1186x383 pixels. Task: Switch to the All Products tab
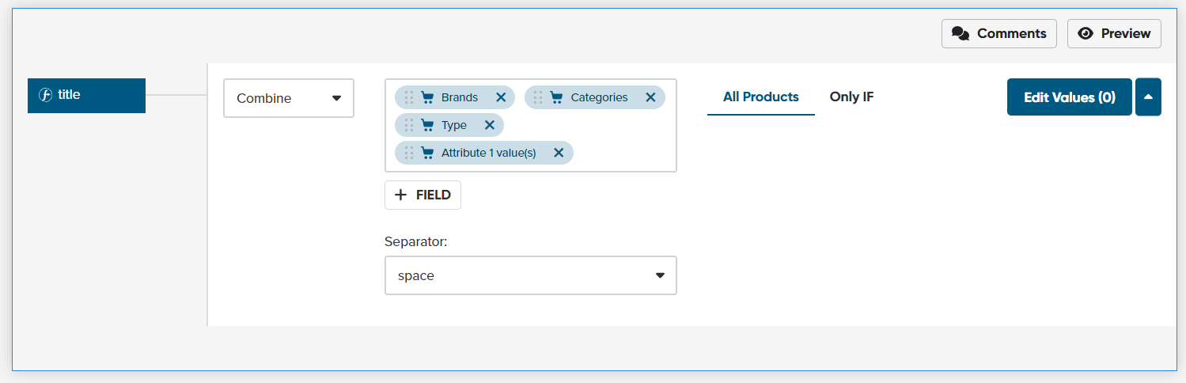[x=760, y=97]
